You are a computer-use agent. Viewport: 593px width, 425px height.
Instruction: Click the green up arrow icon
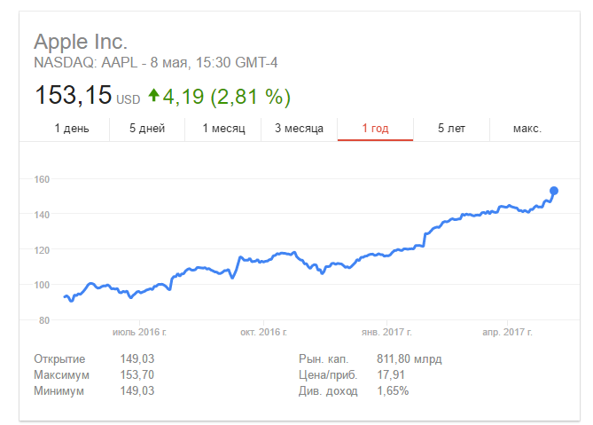(x=154, y=95)
